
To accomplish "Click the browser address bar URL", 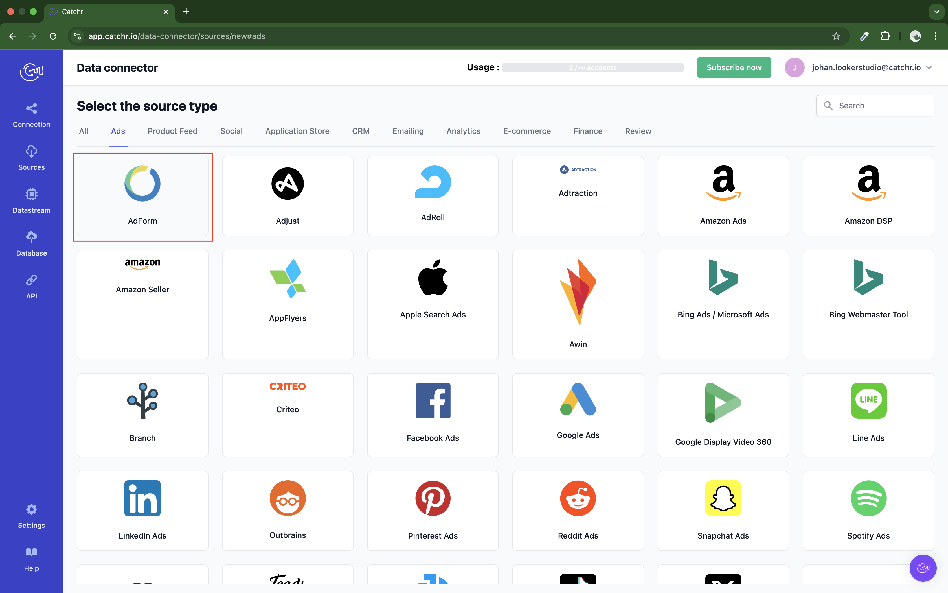I will click(x=177, y=36).
